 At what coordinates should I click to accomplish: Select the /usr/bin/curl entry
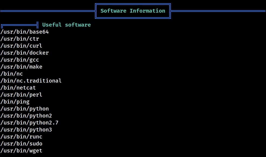pos(21,46)
